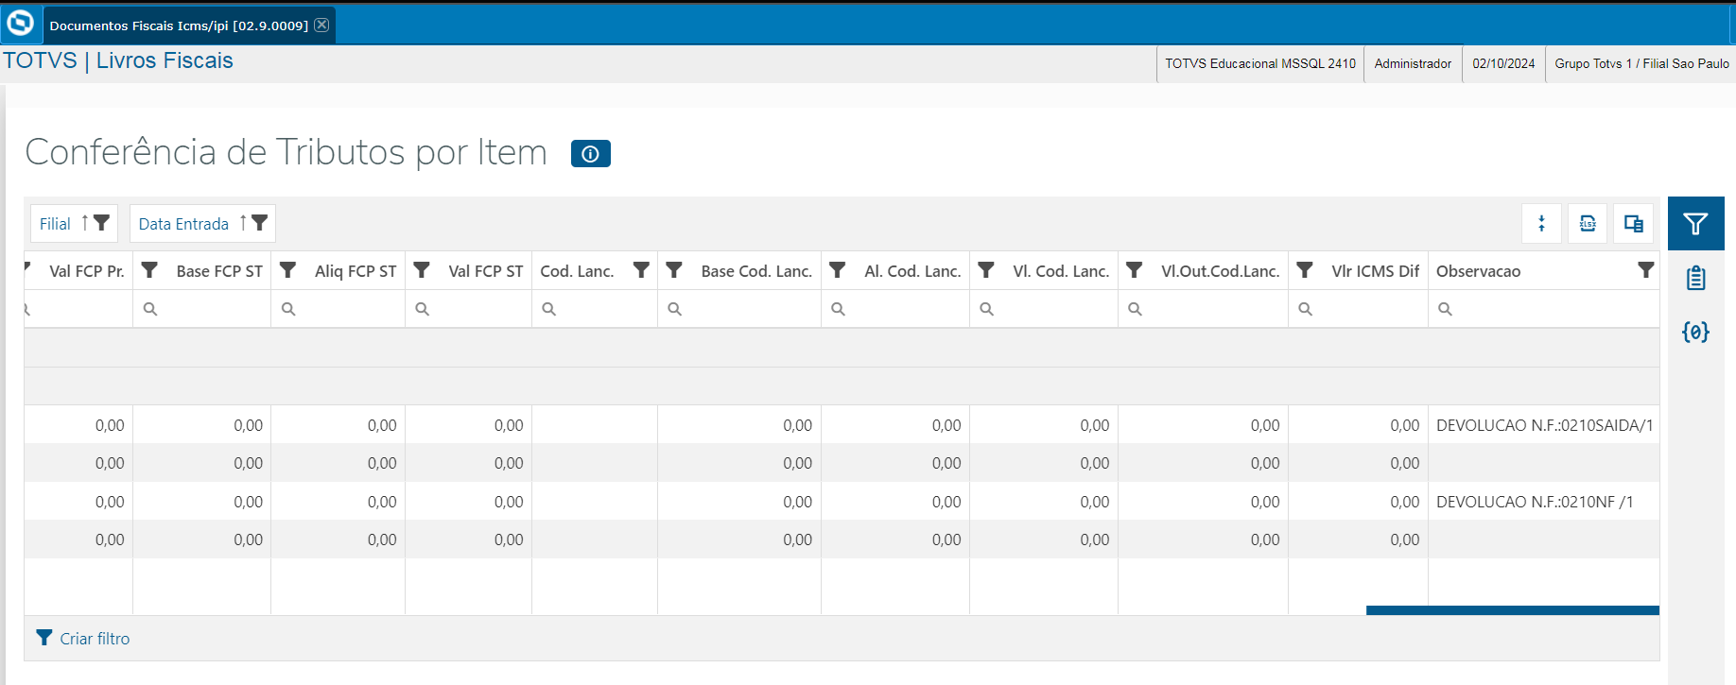This screenshot has height=685, width=1736.
Task: Open filter for Cod. Lanc. column
Action: pos(641,270)
